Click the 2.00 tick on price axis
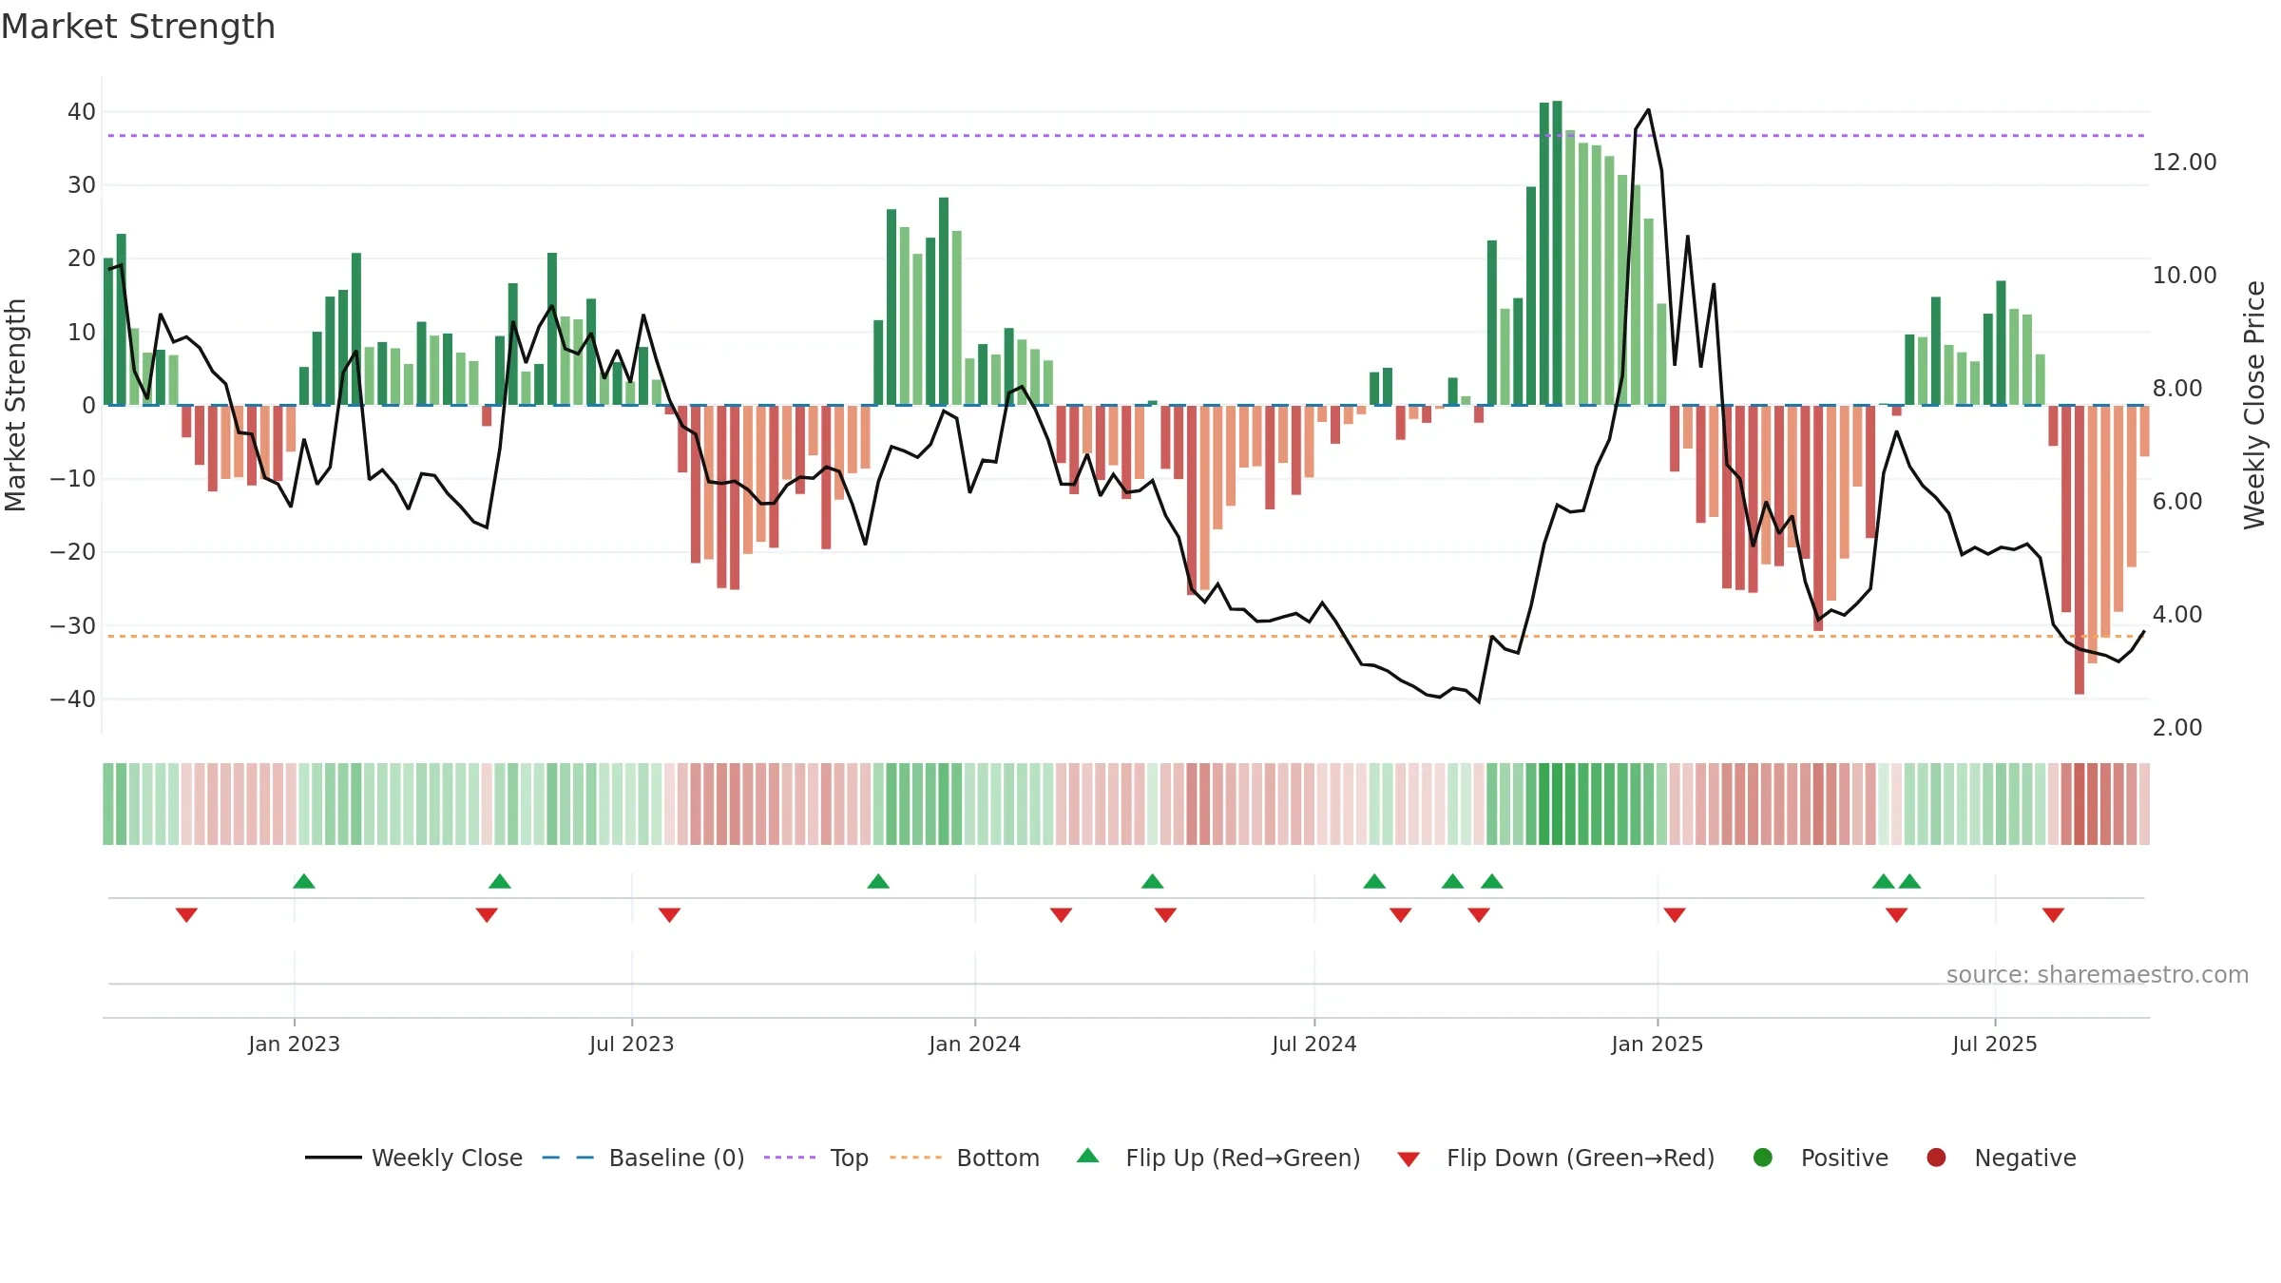 [x=2176, y=728]
